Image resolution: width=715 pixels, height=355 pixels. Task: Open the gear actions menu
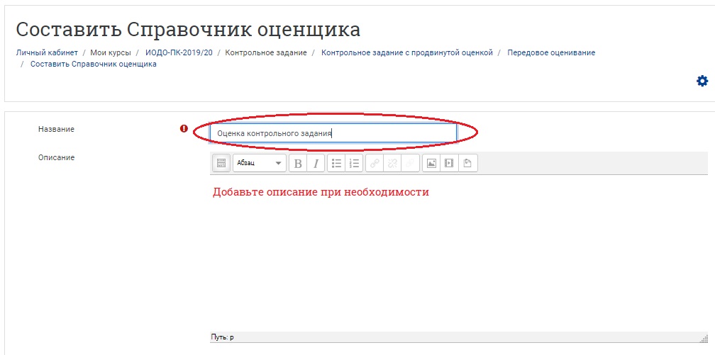pos(702,81)
